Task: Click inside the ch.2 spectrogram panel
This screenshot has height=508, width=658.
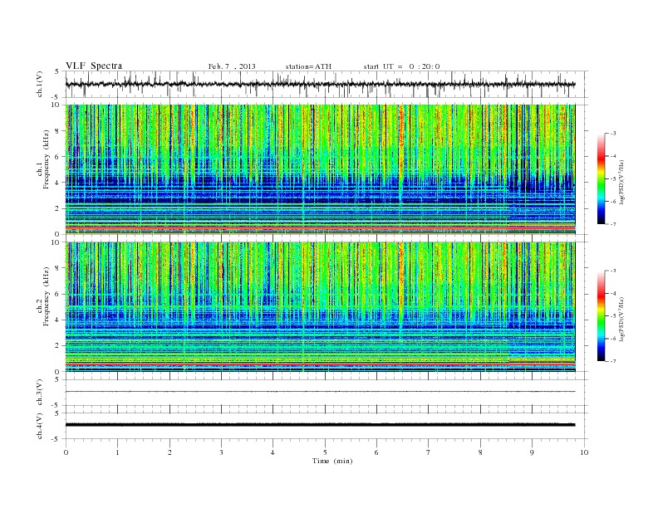Action: tap(320, 307)
